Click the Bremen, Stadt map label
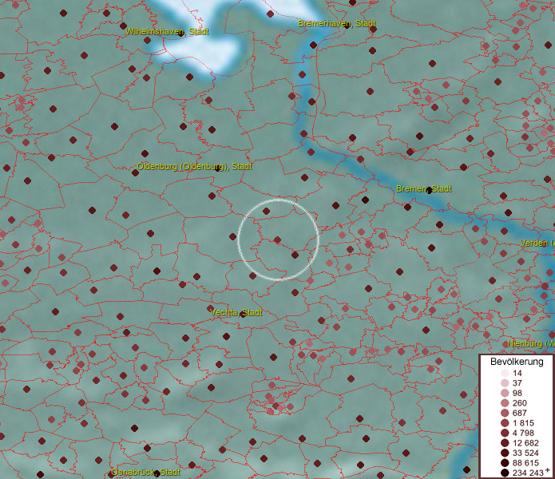The height and width of the screenshot is (479, 555). click(424, 189)
